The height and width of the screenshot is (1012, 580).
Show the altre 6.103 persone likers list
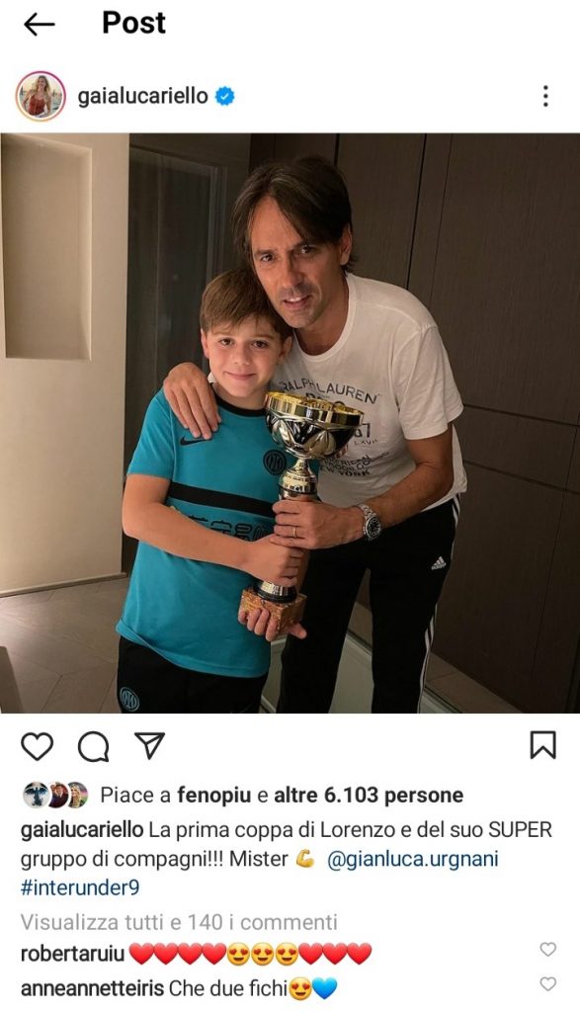pyautogui.click(x=369, y=796)
